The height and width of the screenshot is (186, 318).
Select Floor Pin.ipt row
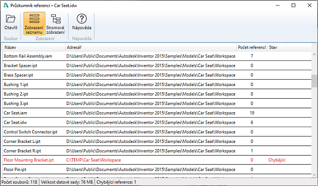[x=157, y=169]
